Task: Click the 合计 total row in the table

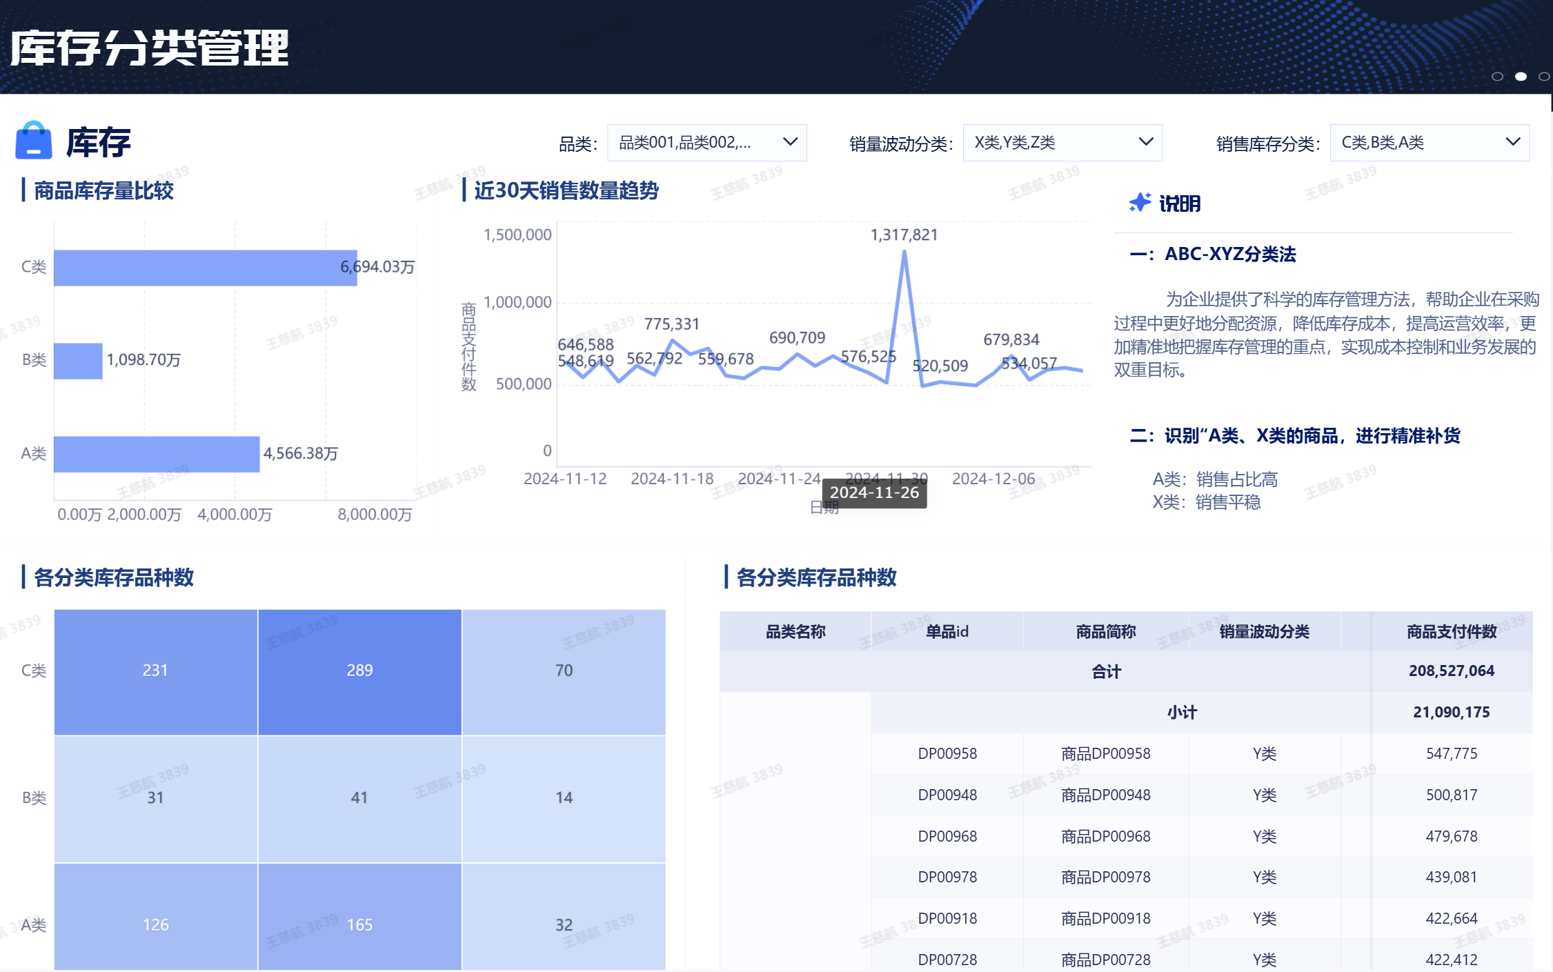Action: 1106,671
